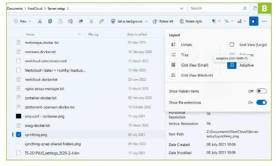Viewport: 276px width, 166px height.
Task: Select Details layout option
Action: click(x=180, y=45)
